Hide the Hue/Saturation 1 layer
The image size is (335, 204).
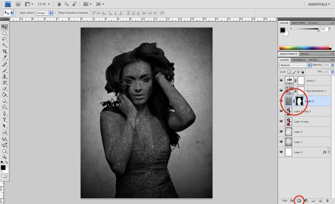281,91
